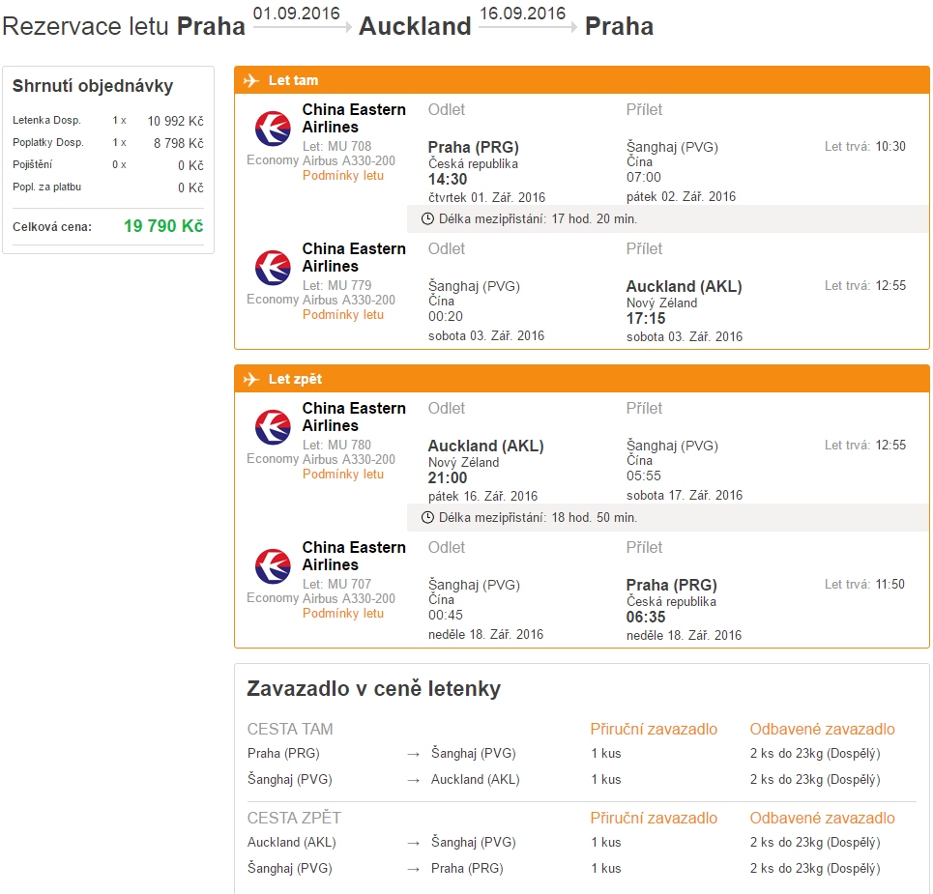933x894 pixels.
Task: Click the Let tam section header
Action: (582, 80)
